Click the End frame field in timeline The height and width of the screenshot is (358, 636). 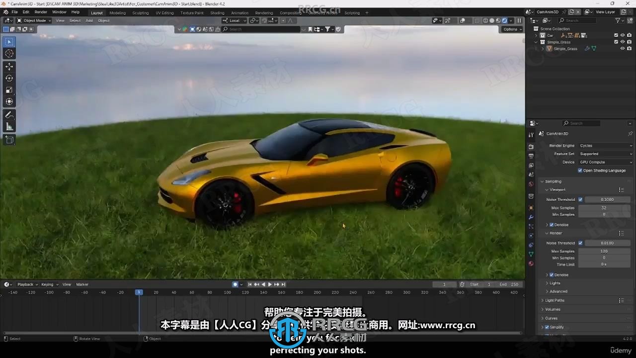point(509,284)
